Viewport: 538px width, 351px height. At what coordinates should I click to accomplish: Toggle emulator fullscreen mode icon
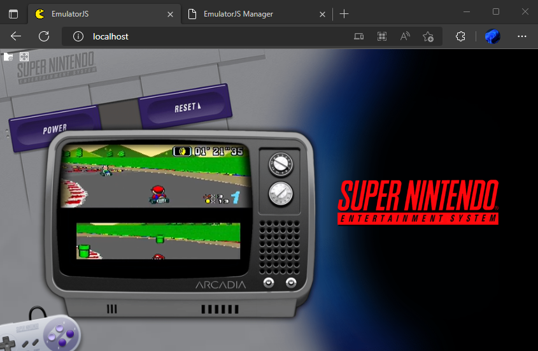click(24, 57)
